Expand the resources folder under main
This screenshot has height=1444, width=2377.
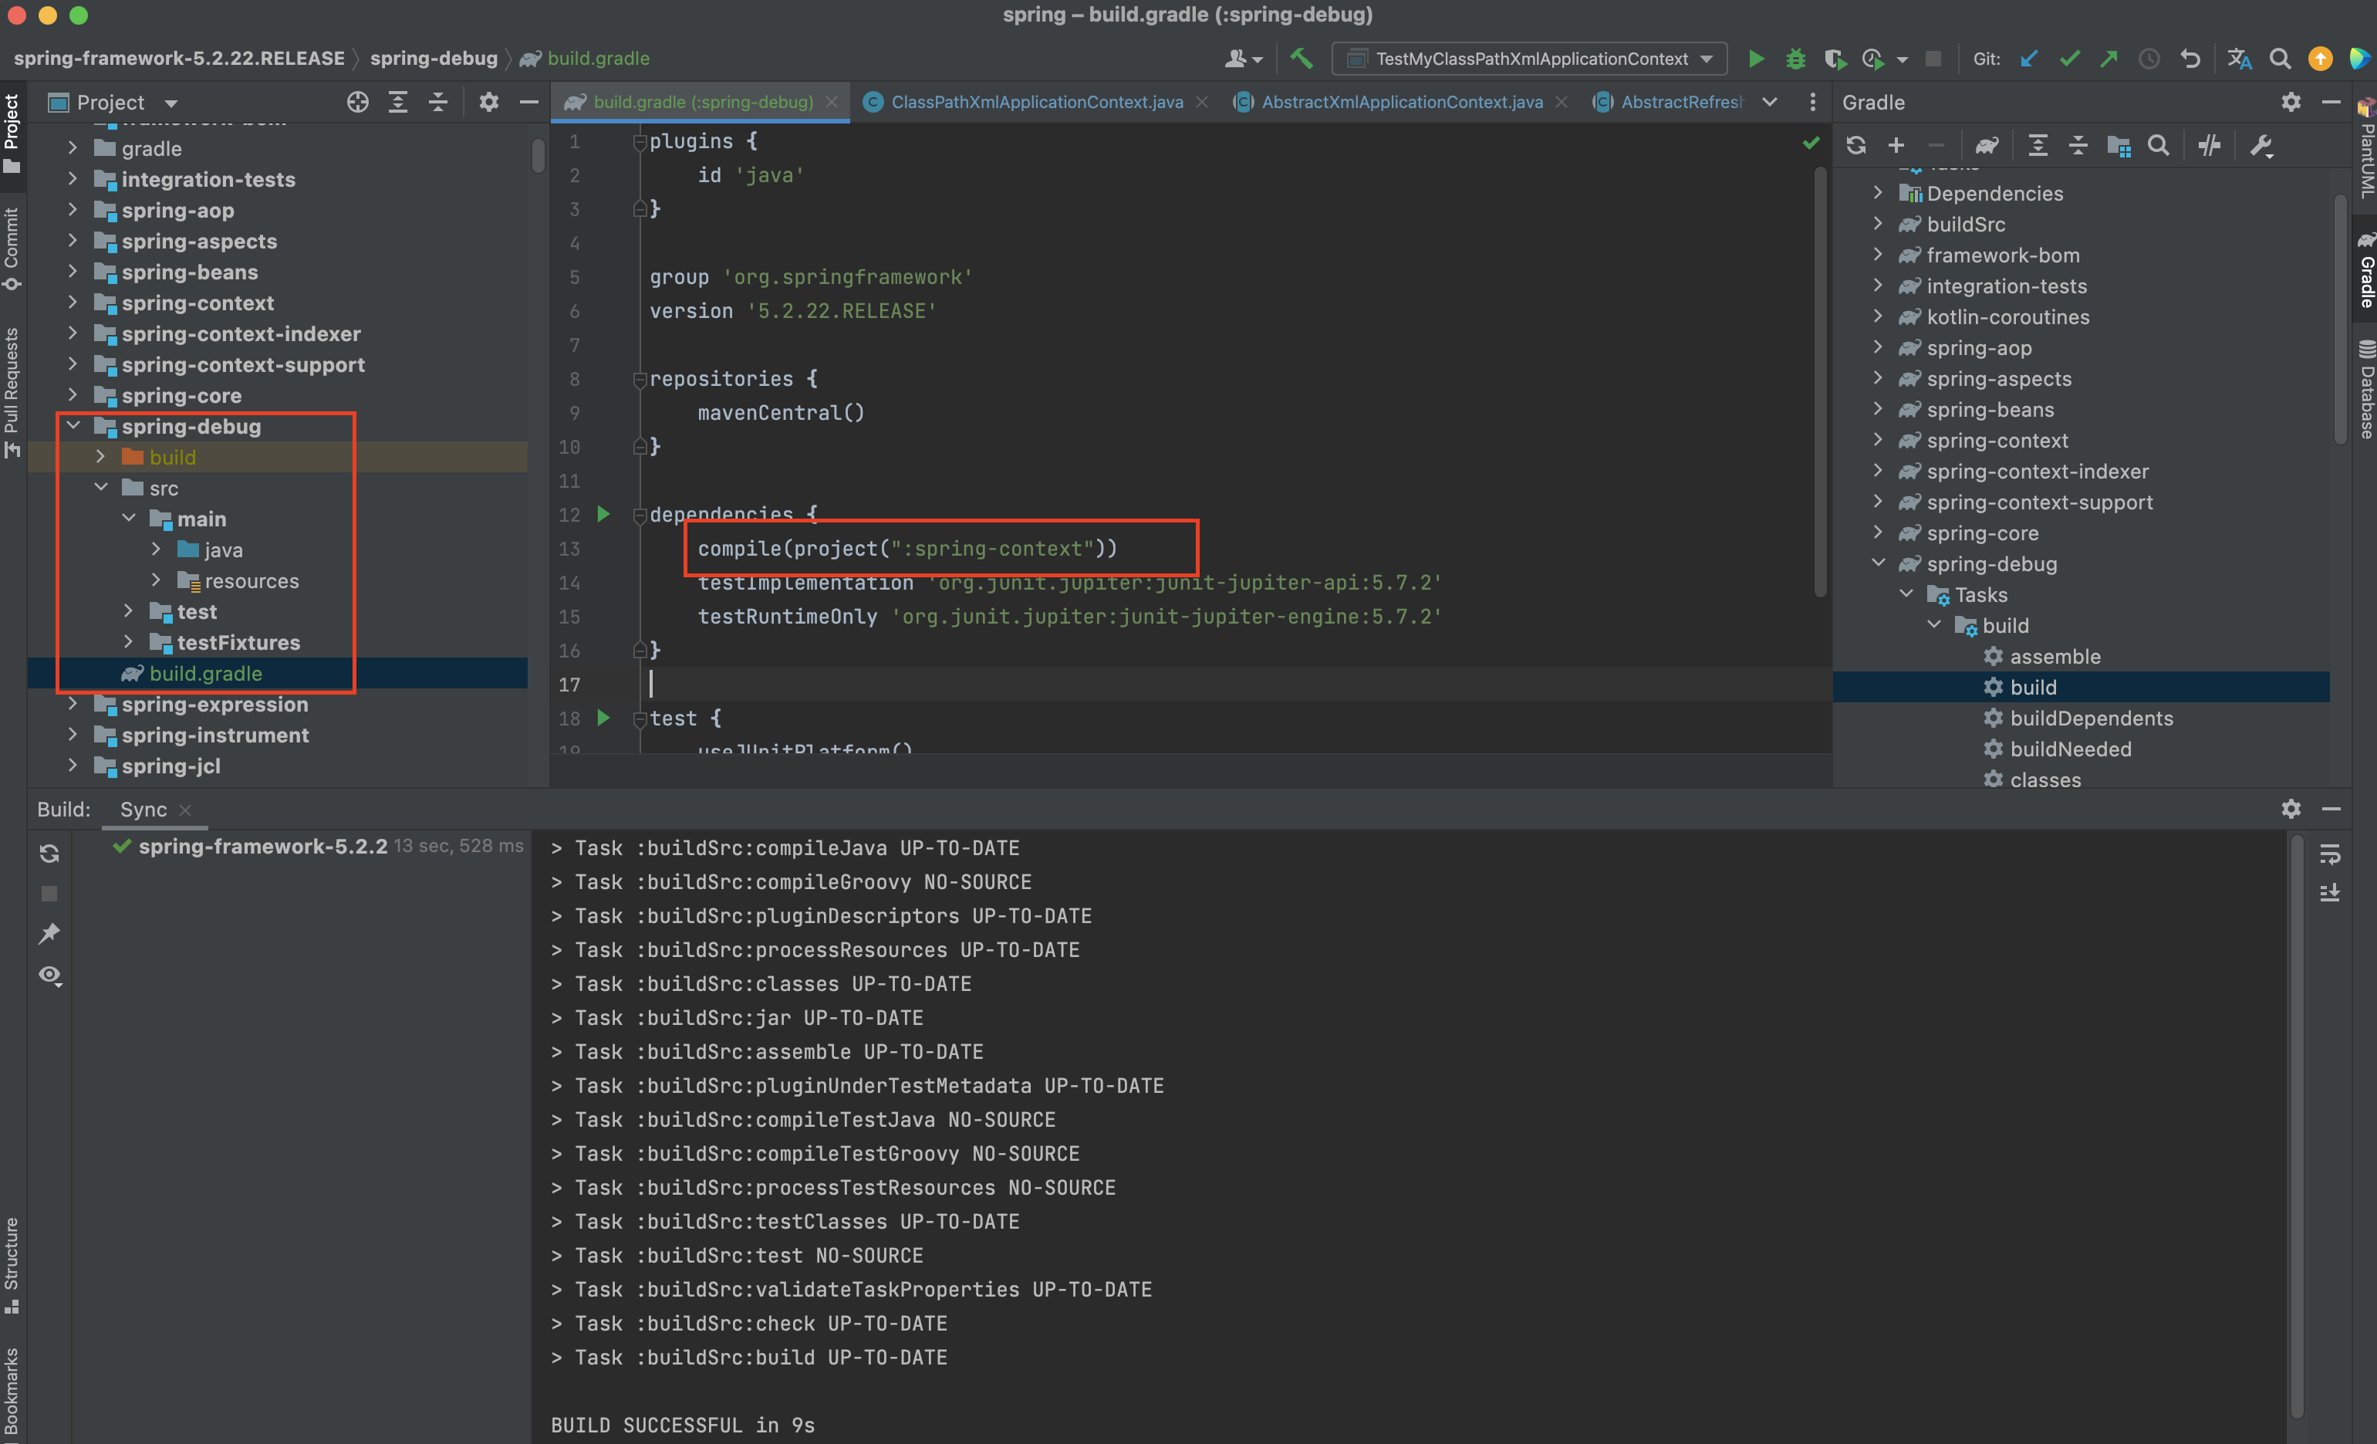tap(157, 580)
